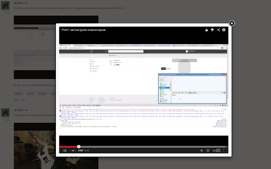Select the 'Point+' tag
Viewport: 271px width, 169px height.
click(19, 93)
